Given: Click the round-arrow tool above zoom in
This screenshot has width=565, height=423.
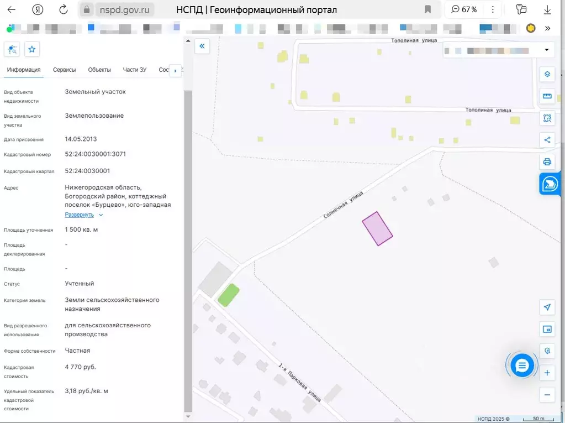Looking at the screenshot, I should (x=547, y=351).
